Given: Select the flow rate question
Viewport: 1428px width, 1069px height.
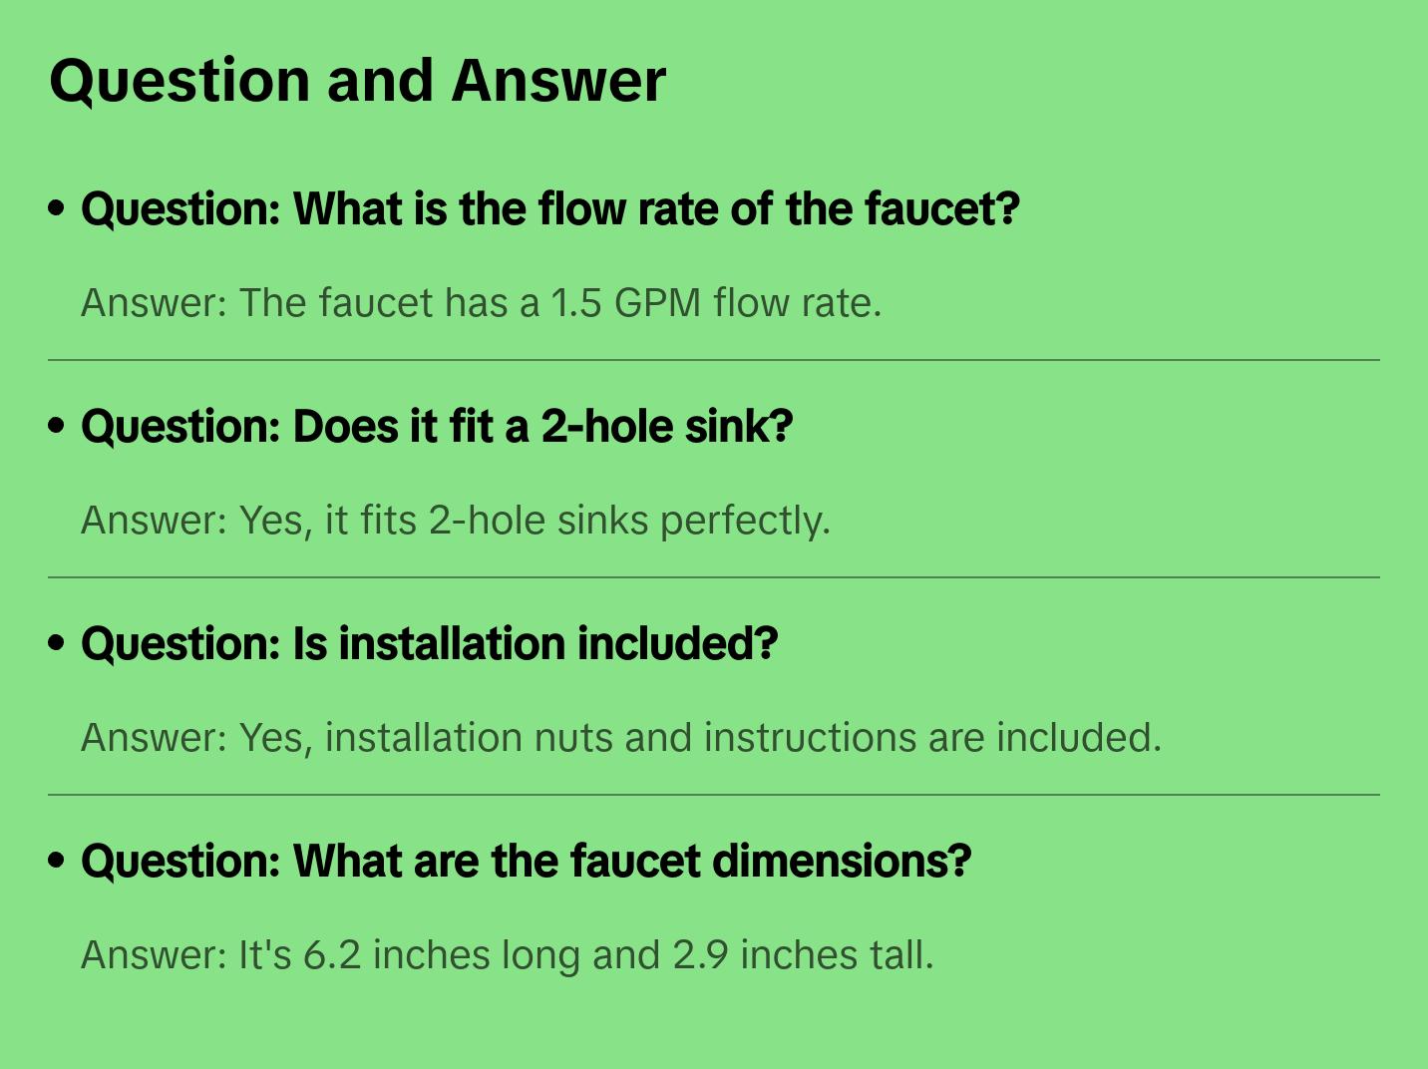Looking at the screenshot, I should [549, 209].
